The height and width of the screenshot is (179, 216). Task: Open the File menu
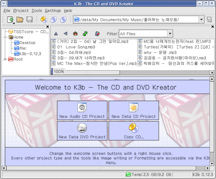pos(7,10)
